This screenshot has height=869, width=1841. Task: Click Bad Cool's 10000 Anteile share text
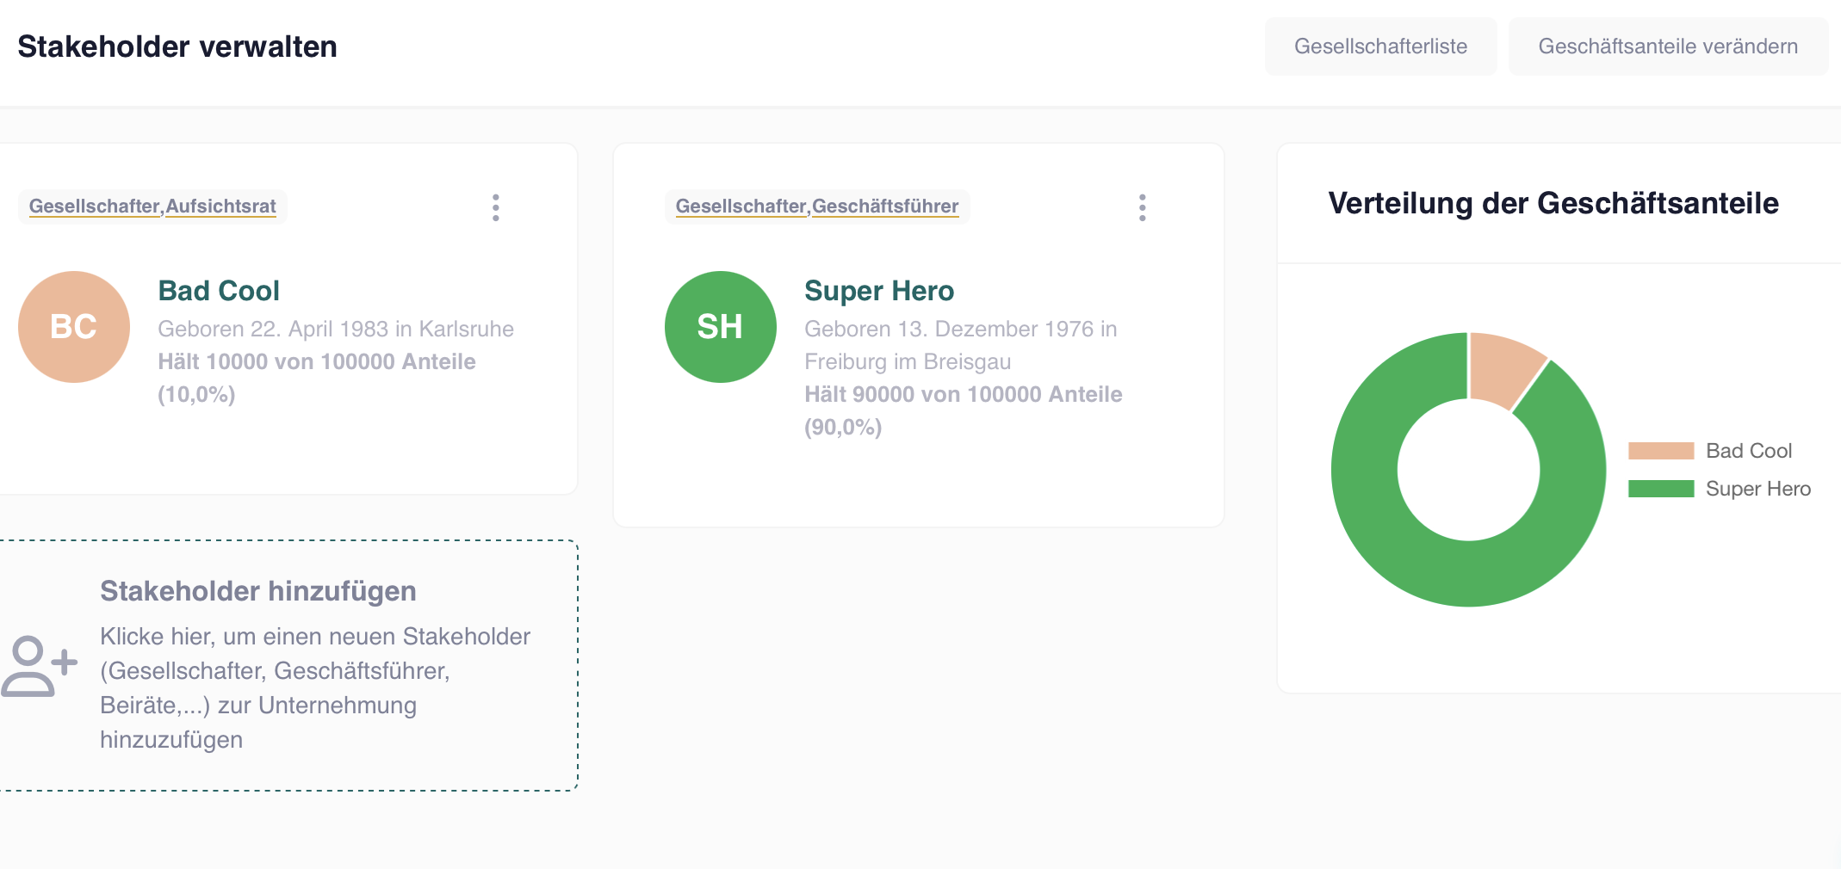tap(316, 361)
